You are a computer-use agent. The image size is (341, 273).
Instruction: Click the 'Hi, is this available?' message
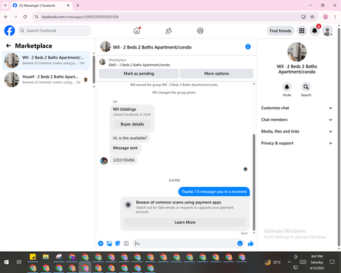130,138
